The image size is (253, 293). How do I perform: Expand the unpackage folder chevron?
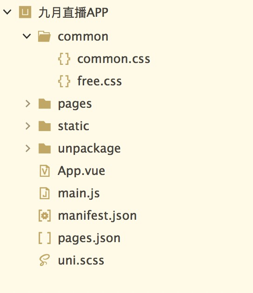click(x=28, y=148)
